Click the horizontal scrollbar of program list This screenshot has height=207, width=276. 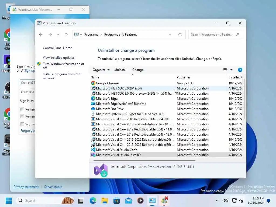pyautogui.click(x=144, y=160)
